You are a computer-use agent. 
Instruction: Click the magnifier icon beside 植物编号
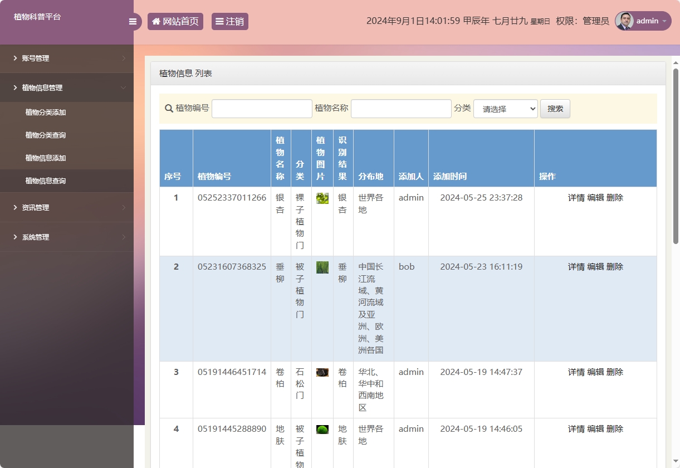coord(169,109)
